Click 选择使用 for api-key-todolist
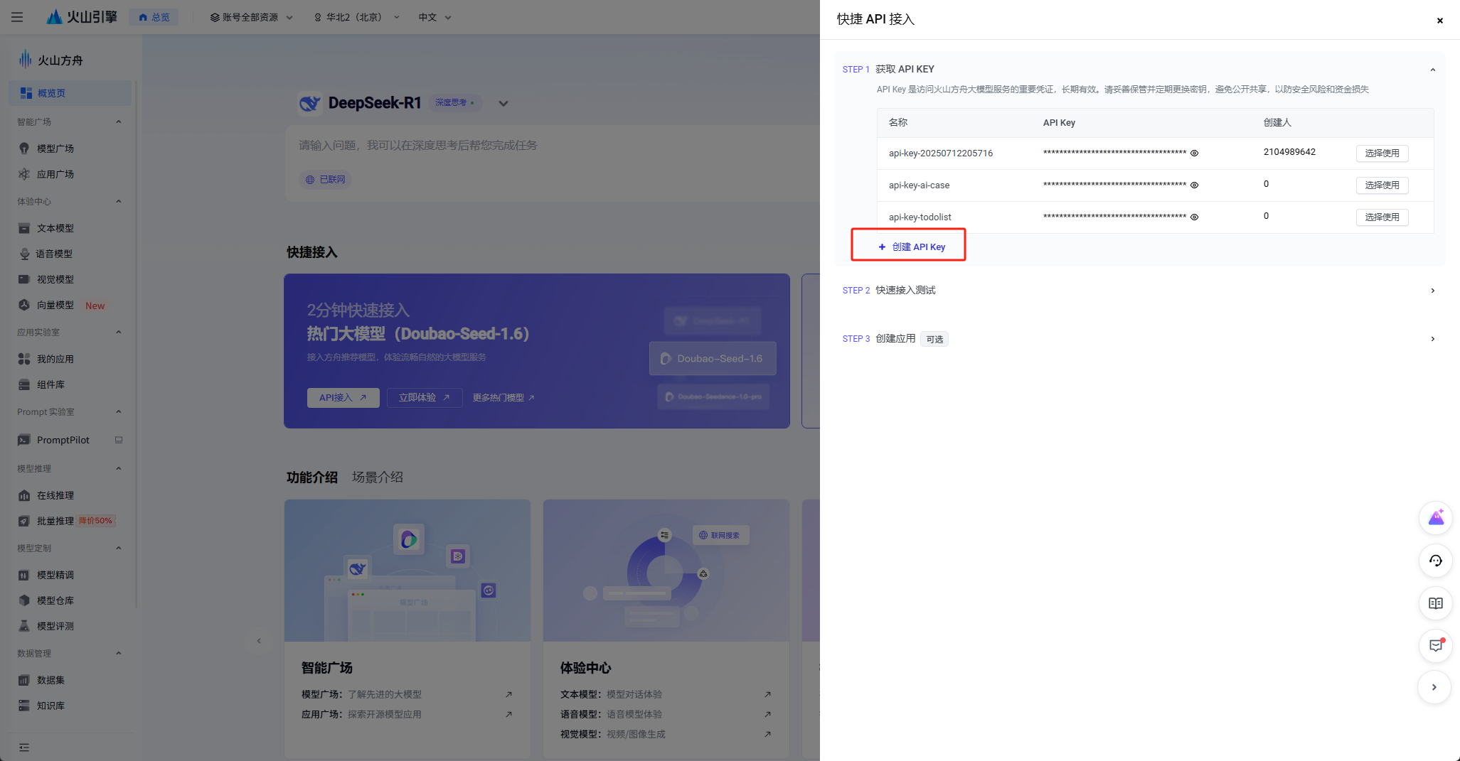Image resolution: width=1460 pixels, height=761 pixels. pos(1382,217)
